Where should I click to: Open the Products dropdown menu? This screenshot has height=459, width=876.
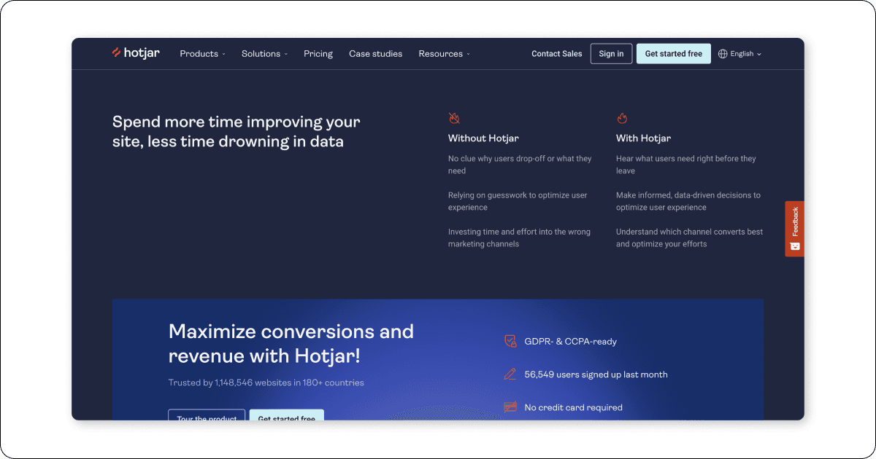pos(202,54)
